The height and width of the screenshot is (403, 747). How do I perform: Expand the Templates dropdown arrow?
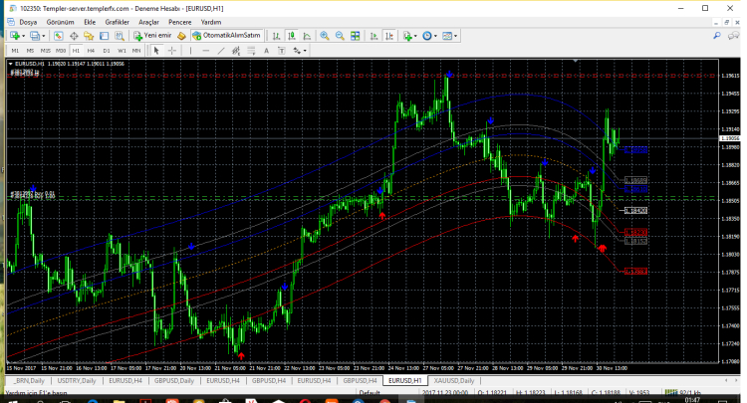pos(455,36)
